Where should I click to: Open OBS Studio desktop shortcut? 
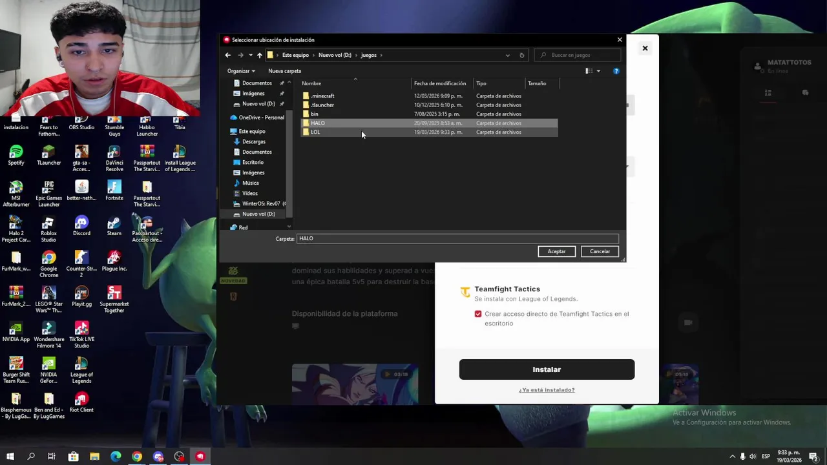[x=81, y=123]
